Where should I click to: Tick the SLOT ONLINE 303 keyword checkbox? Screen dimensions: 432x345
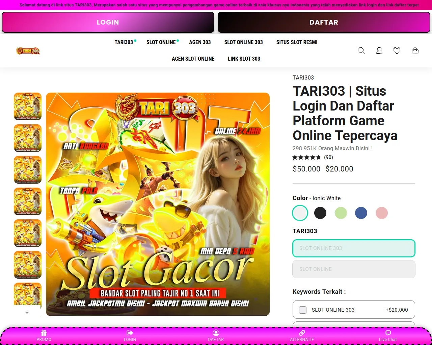pyautogui.click(x=303, y=310)
